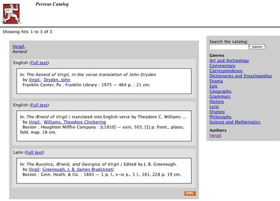Browse the Philosophy genre
Image resolution: width=280 pixels, height=201 pixels.
[220, 117]
